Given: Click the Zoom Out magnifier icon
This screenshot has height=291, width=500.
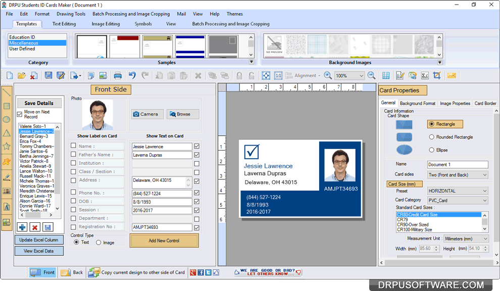Looking at the screenshot, I should click(371, 76).
